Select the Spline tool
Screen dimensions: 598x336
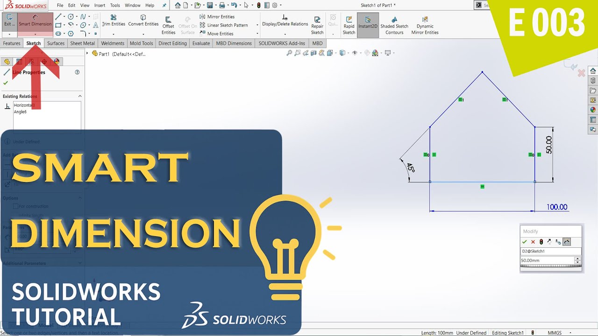click(83, 17)
